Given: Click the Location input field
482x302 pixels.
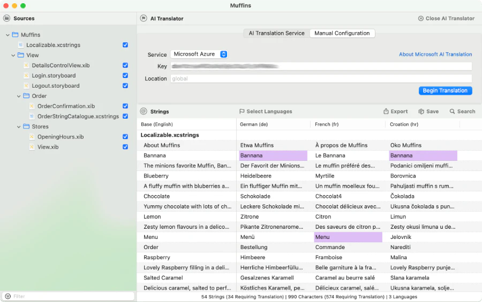Looking at the screenshot, I should coord(321,79).
